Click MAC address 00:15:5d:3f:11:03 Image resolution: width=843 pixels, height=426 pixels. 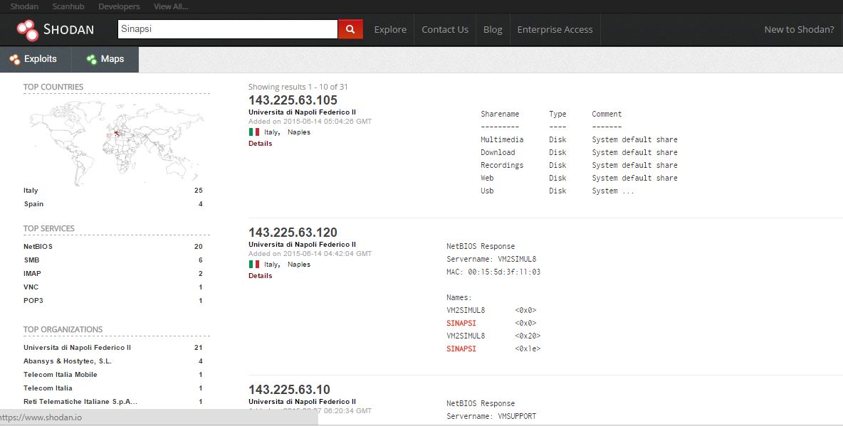click(x=504, y=272)
